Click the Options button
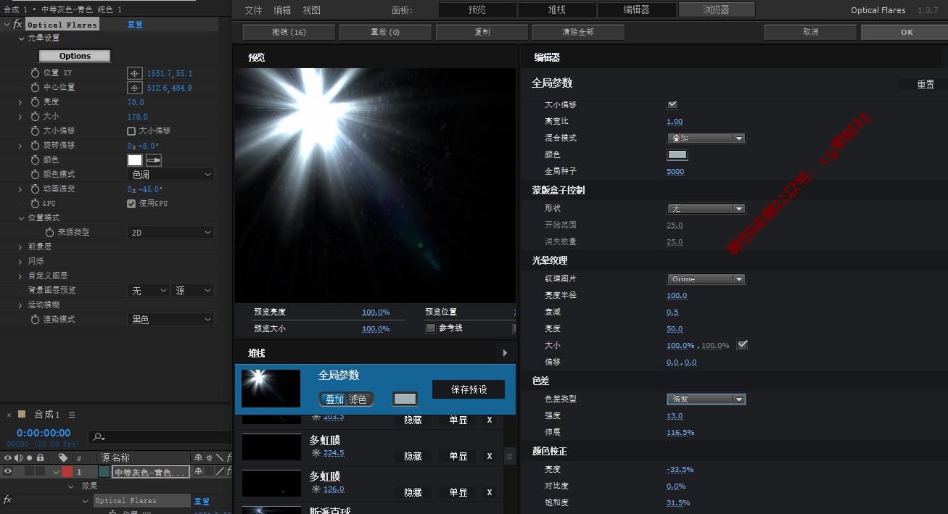Viewport: 948px width, 514px height. pos(75,56)
